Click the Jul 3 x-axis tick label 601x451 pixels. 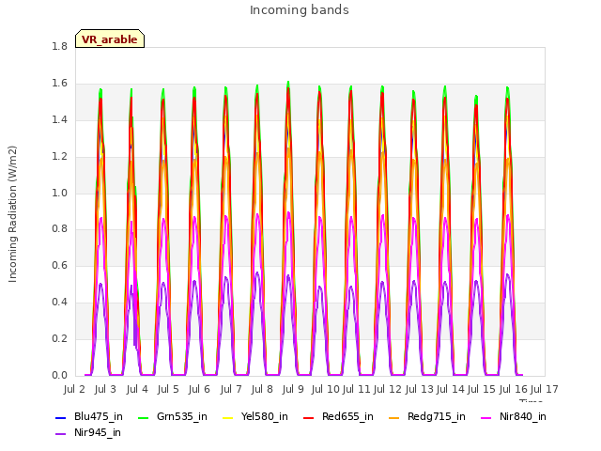(x=105, y=389)
